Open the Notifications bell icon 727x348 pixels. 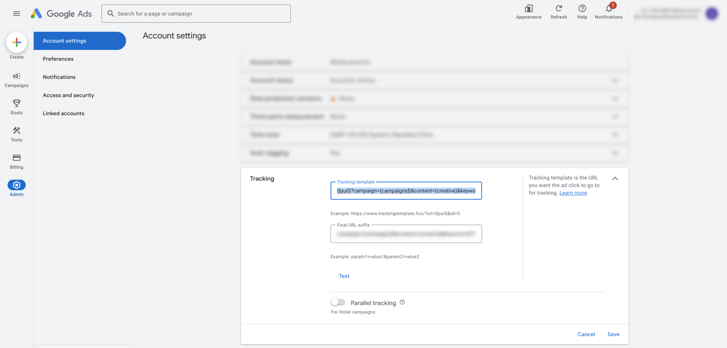point(608,9)
